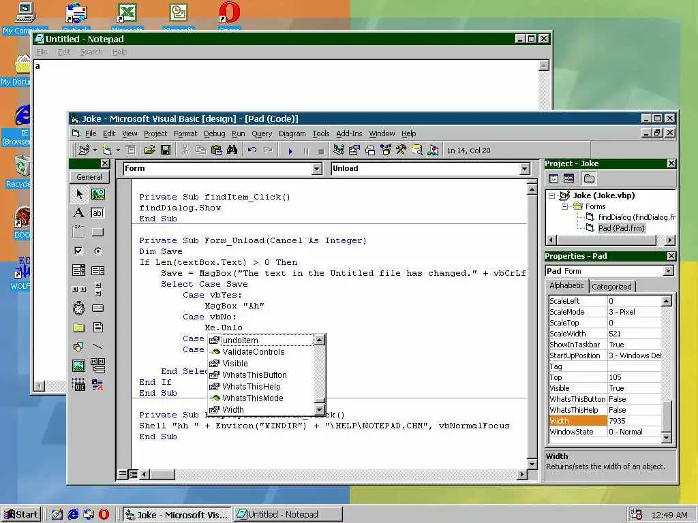This screenshot has height=523, width=698.
Task: Switch to Full Module View at code window bottom
Action: [x=133, y=474]
